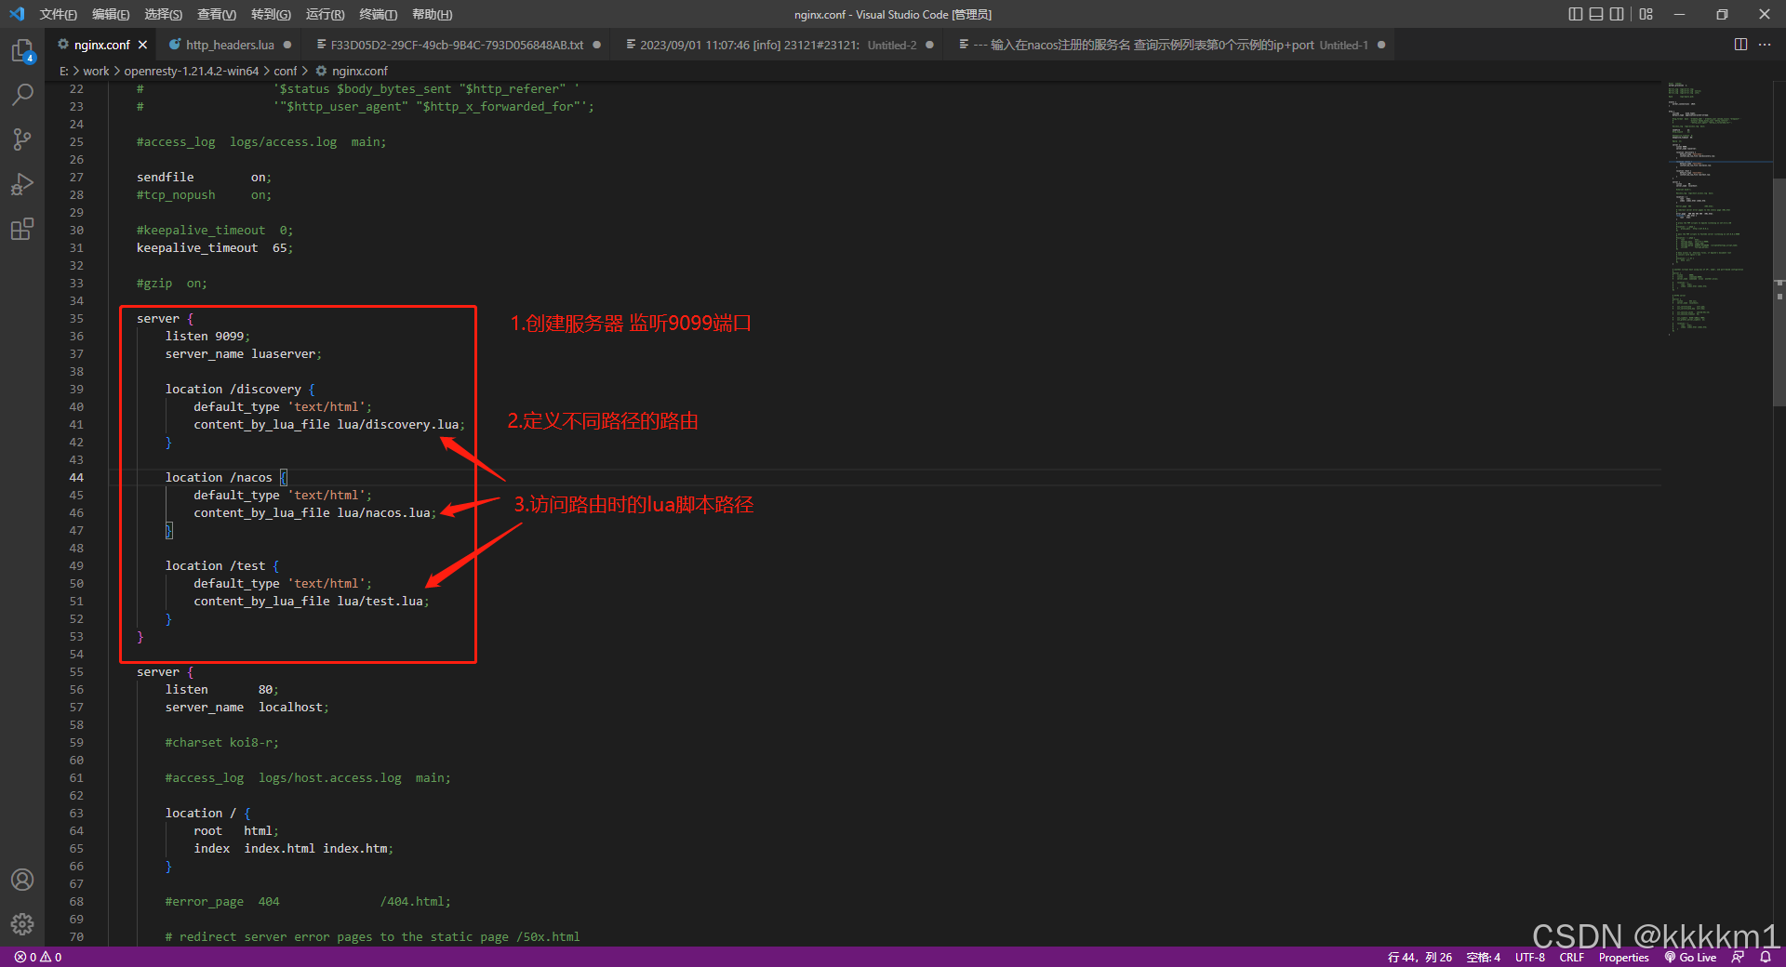Toggle the panel layout control near window buttons
Image resolution: width=1786 pixels, height=967 pixels.
pyautogui.click(x=1596, y=14)
